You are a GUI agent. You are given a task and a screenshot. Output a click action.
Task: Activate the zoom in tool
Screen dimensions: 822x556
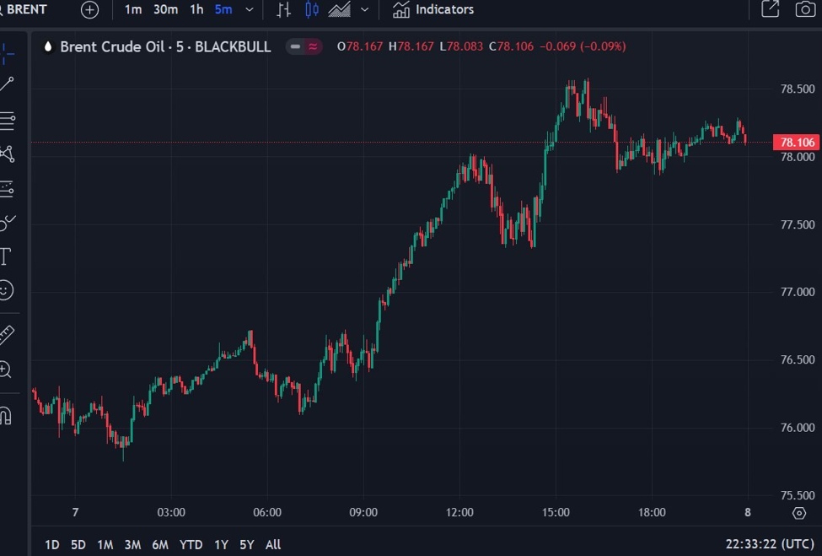tap(6, 370)
